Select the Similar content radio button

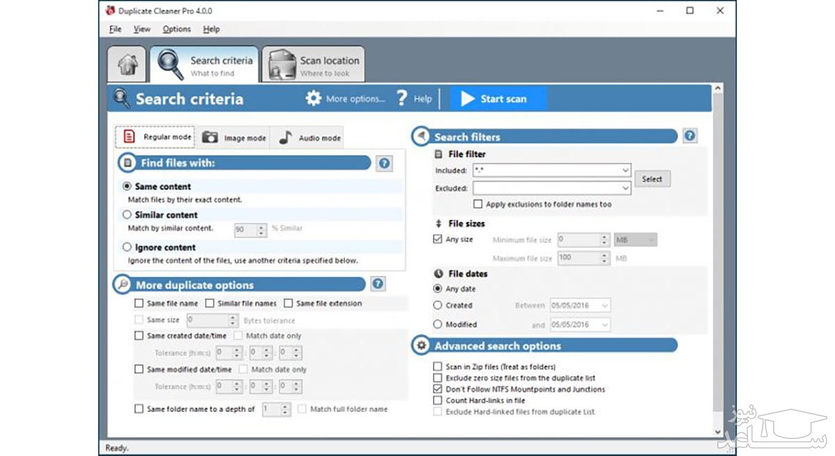127,215
